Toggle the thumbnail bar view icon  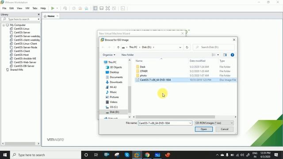tap(101, 8)
